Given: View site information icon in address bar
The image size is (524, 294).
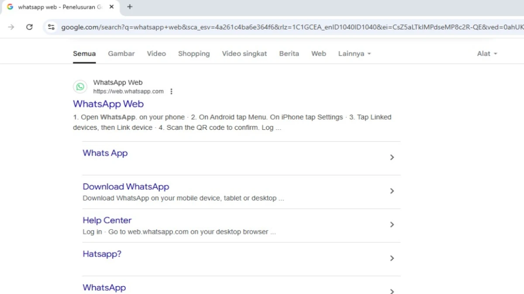Looking at the screenshot, I should (51, 27).
